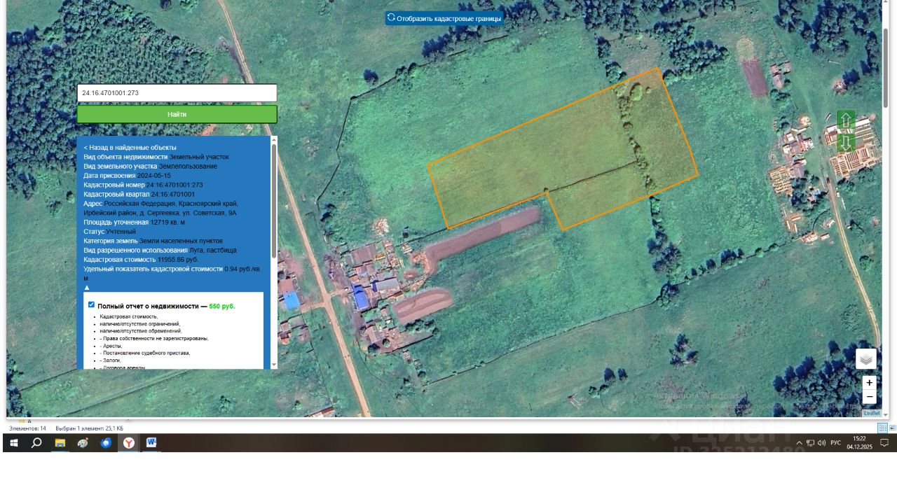
Task: Open Microsoft Word from the taskbar
Action: point(151,443)
